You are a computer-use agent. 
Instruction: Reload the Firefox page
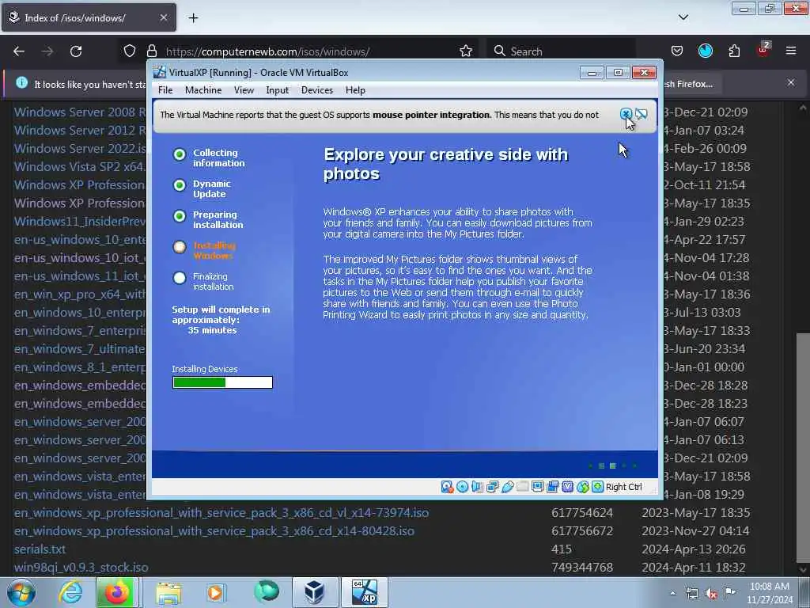(x=76, y=51)
